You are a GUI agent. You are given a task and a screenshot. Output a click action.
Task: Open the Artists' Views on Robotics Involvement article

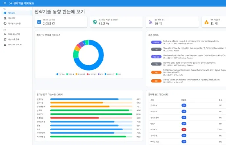pos(191,80)
